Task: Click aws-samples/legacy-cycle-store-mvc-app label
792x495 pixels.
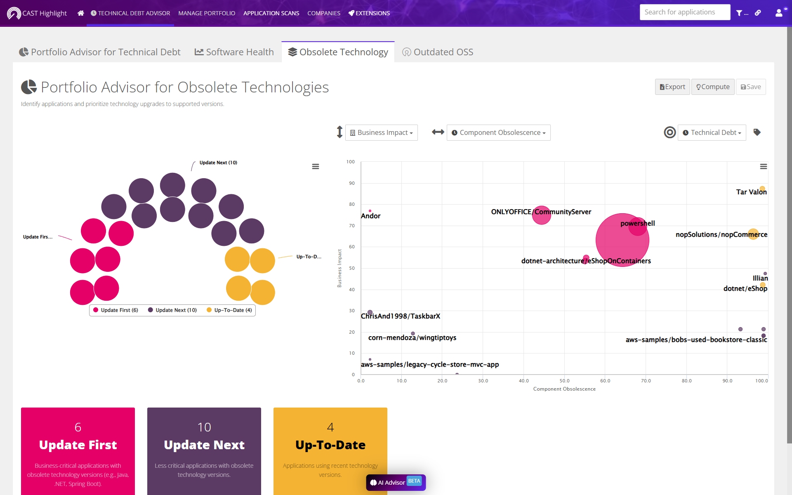Action: [430, 365]
